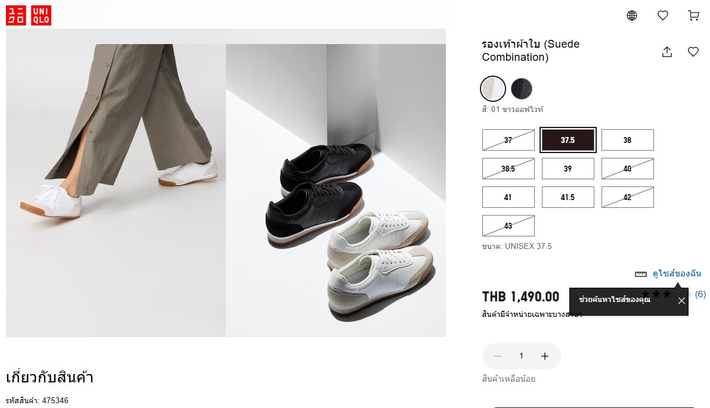
Task: Open the reviews count (6) link
Action: [x=700, y=294]
